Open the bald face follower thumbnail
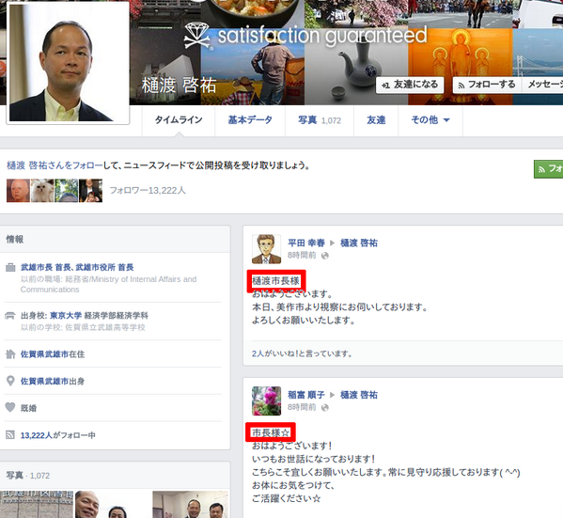Image resolution: width=563 pixels, height=518 pixels. pos(18,191)
